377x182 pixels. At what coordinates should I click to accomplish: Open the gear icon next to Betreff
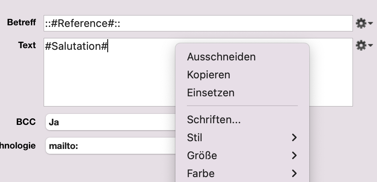pyautogui.click(x=361, y=24)
